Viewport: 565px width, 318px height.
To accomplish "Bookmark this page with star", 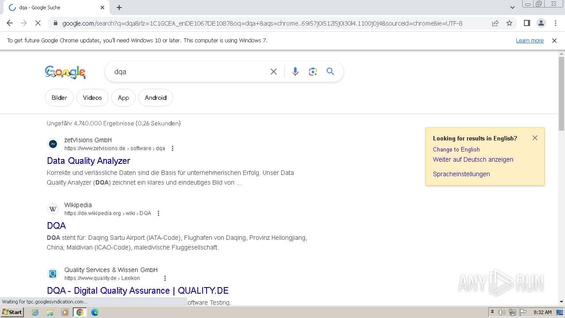I will point(509,23).
